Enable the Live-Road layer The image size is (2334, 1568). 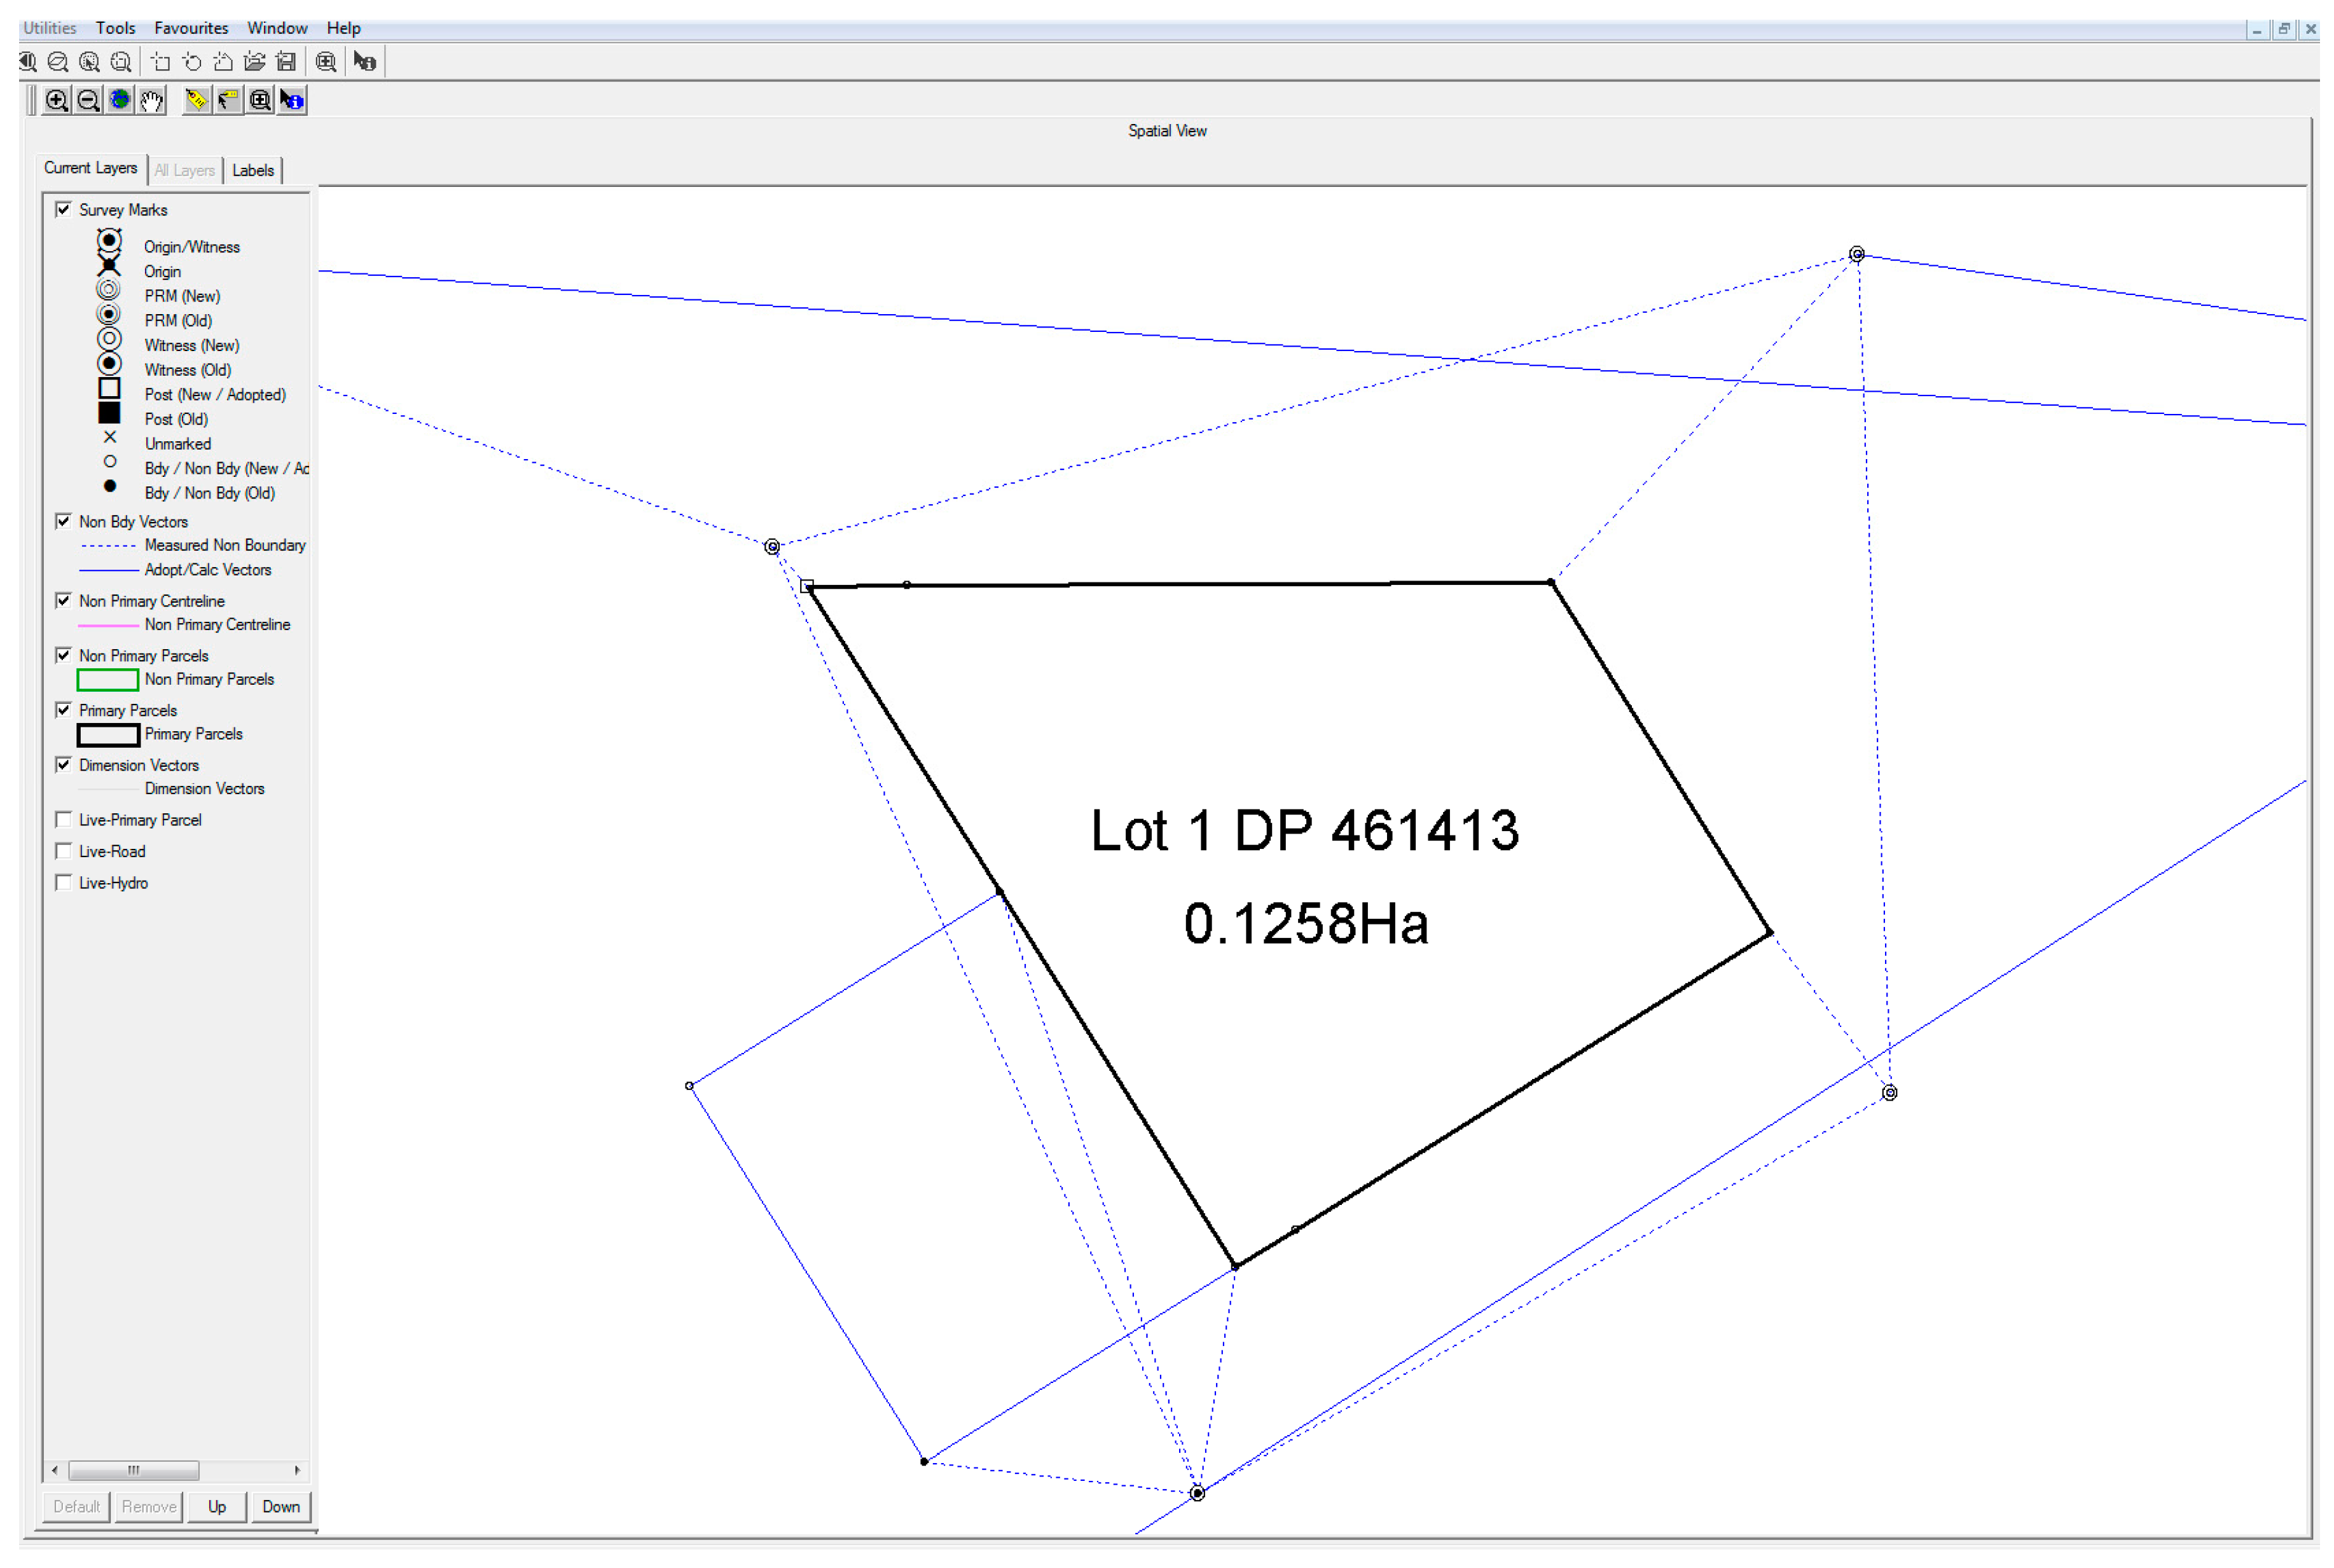(64, 850)
